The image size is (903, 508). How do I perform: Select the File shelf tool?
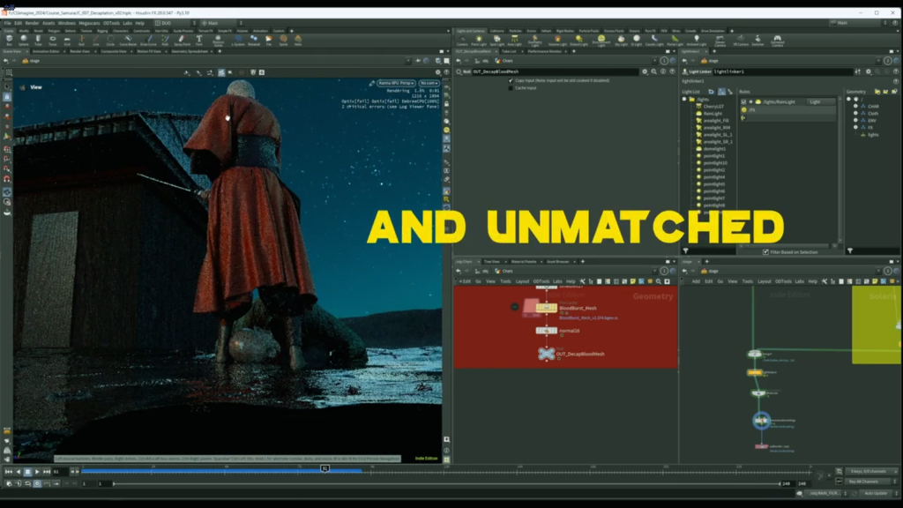pyautogui.click(x=268, y=40)
